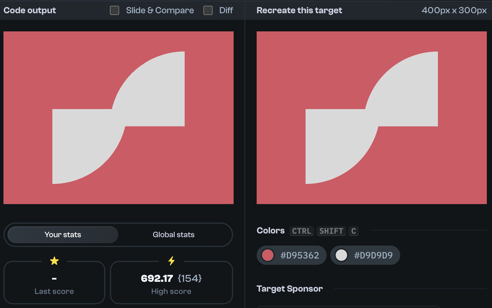Click the Colors section label
The image size is (492, 308).
pos(270,231)
